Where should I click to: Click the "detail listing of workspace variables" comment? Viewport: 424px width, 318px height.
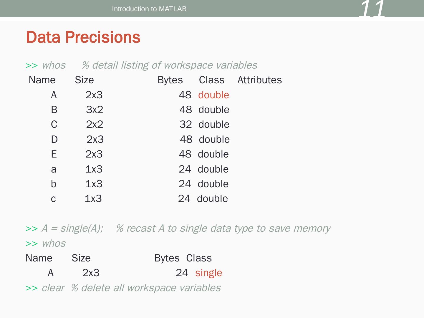point(169,65)
